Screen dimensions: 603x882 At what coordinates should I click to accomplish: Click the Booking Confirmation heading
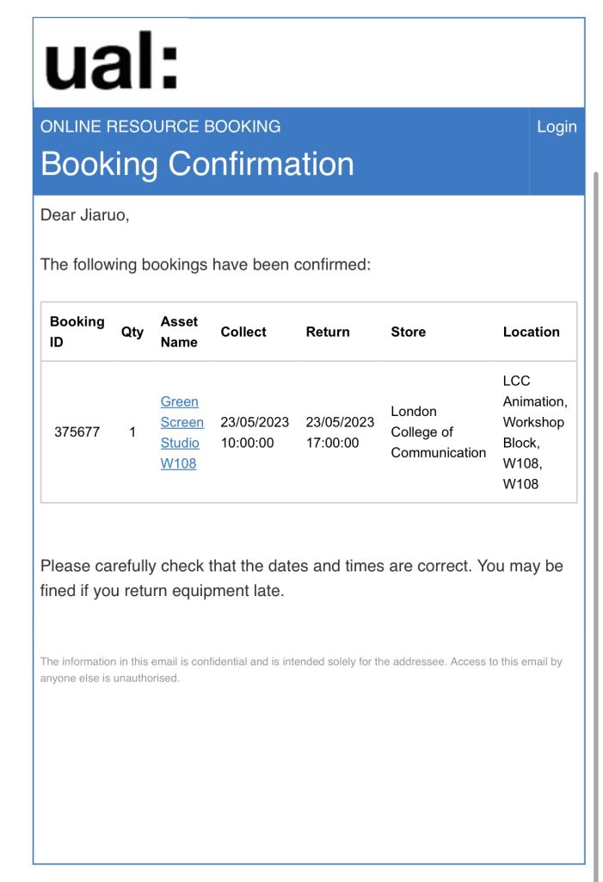(197, 164)
